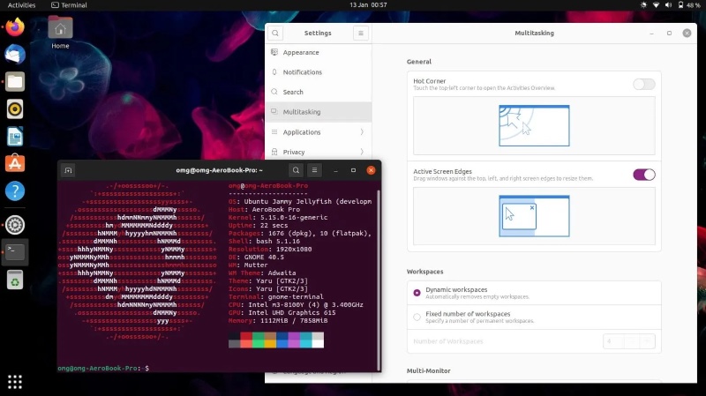Click the new tab icon in Terminal

pos(69,170)
